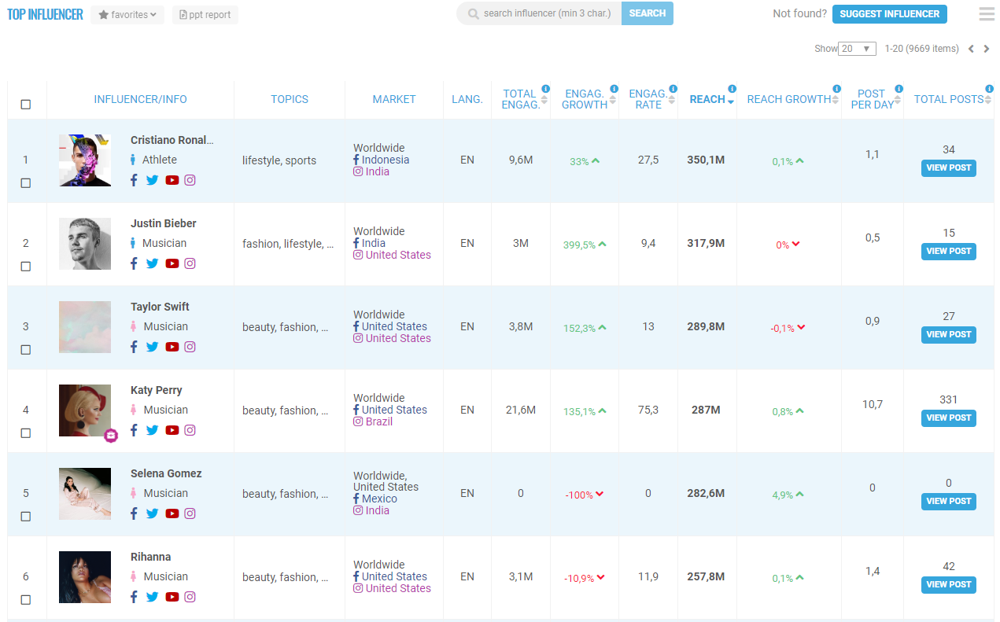
Task: View posts for Katy Perry
Action: pyautogui.click(x=949, y=418)
